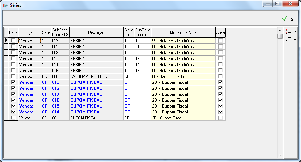The height and width of the screenshot is (162, 301).
Task: Select cell 'FATURAMENTO C/C'
Action: tap(97, 76)
